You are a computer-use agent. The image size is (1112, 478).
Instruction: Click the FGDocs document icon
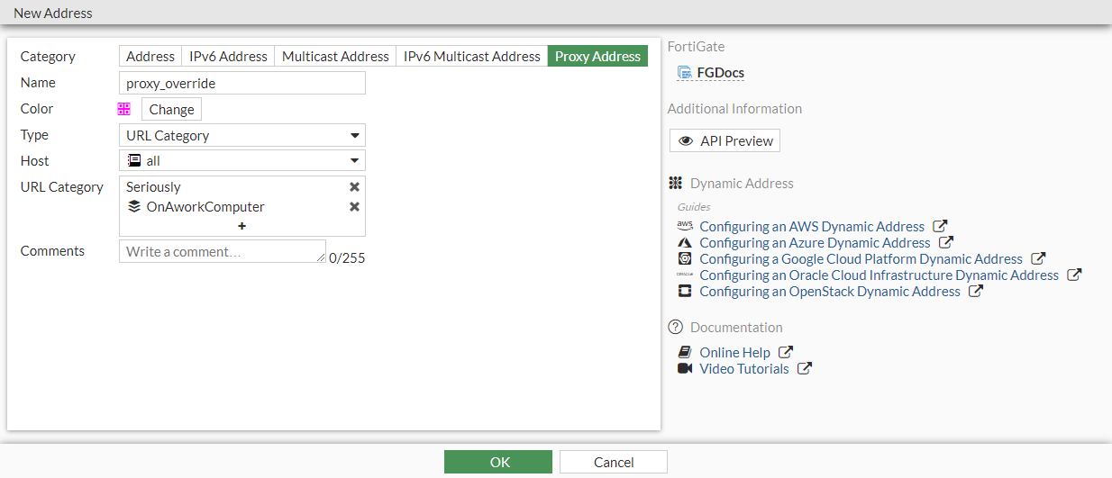[685, 73]
